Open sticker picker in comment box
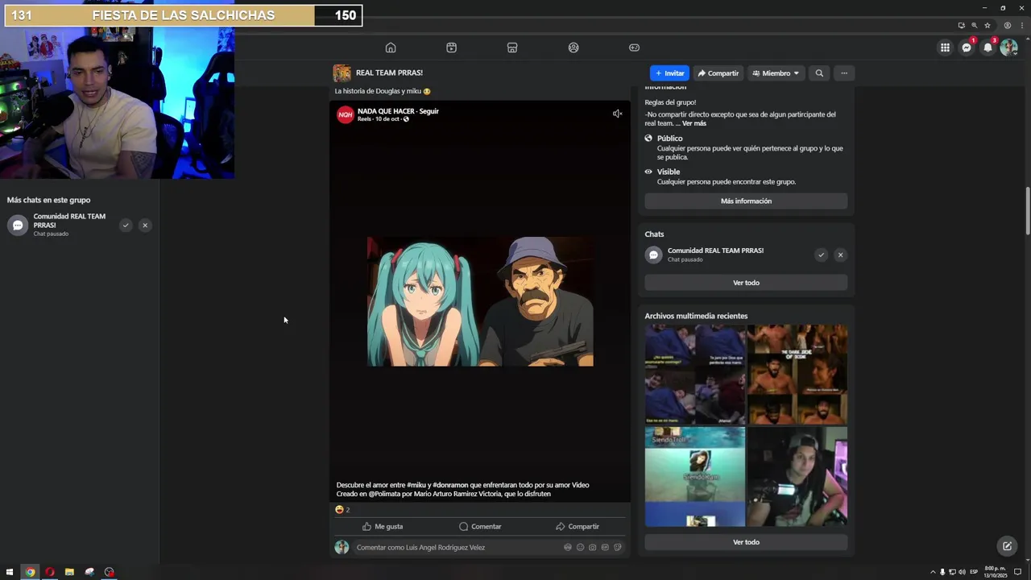 tap(618, 547)
